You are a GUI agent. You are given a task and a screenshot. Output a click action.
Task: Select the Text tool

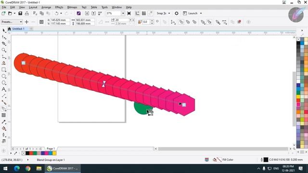coord(4,89)
